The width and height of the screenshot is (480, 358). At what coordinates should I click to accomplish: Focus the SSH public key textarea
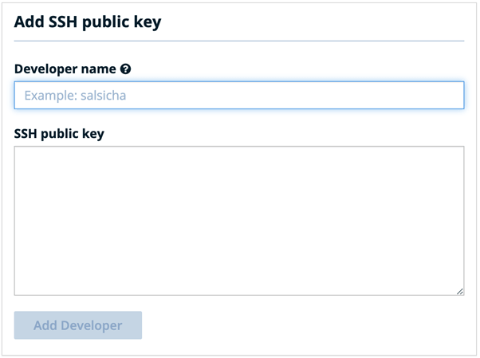[x=239, y=221]
